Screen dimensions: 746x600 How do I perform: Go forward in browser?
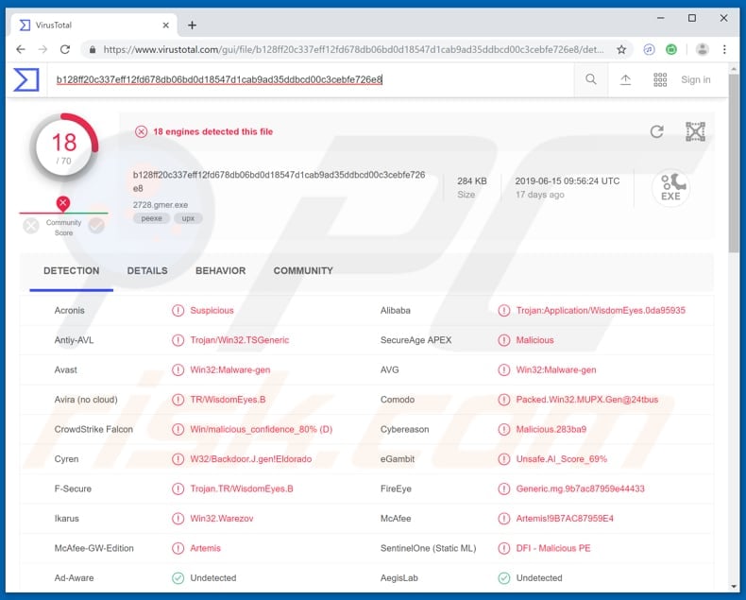click(42, 49)
